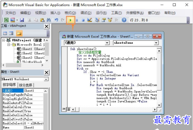
Task: Run the macro with green play button
Action: coord(71,20)
